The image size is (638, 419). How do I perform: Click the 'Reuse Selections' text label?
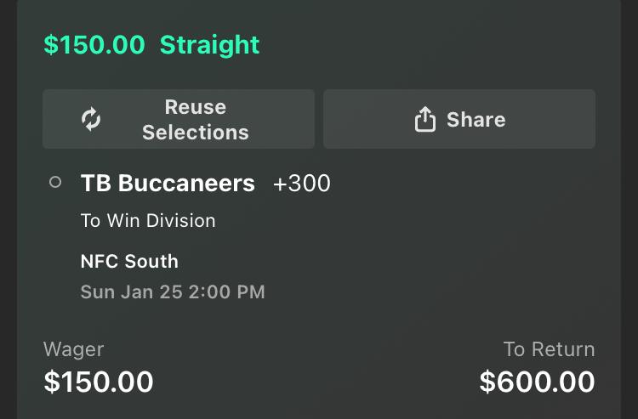pyautogui.click(x=195, y=120)
